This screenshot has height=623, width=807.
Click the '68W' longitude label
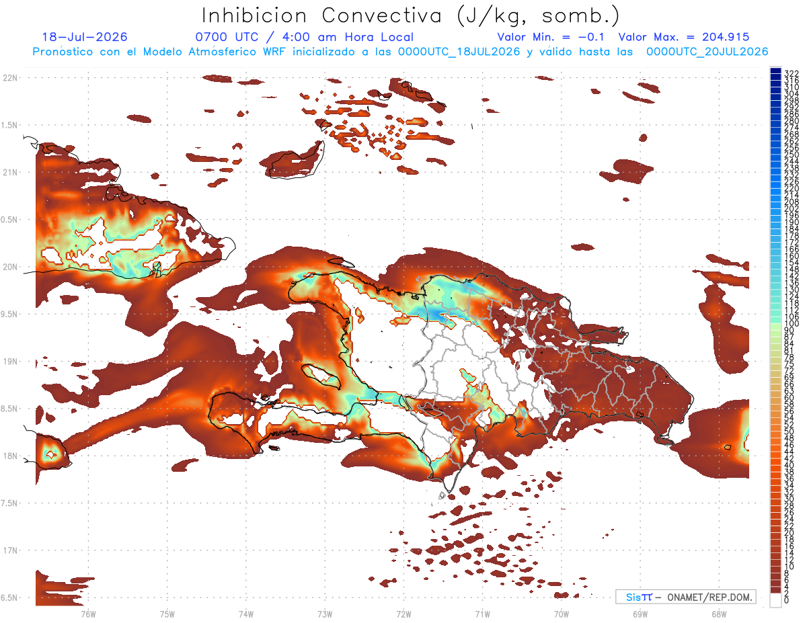pos(719,614)
